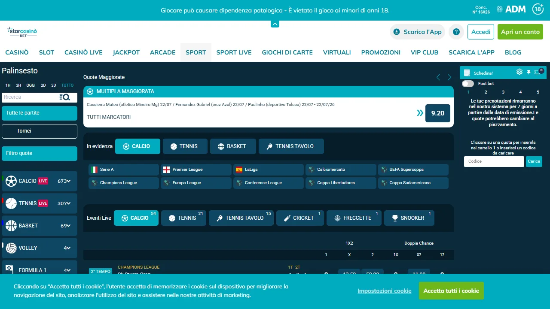Click the help question mark icon
Image resolution: width=550 pixels, height=309 pixels.
(x=456, y=32)
